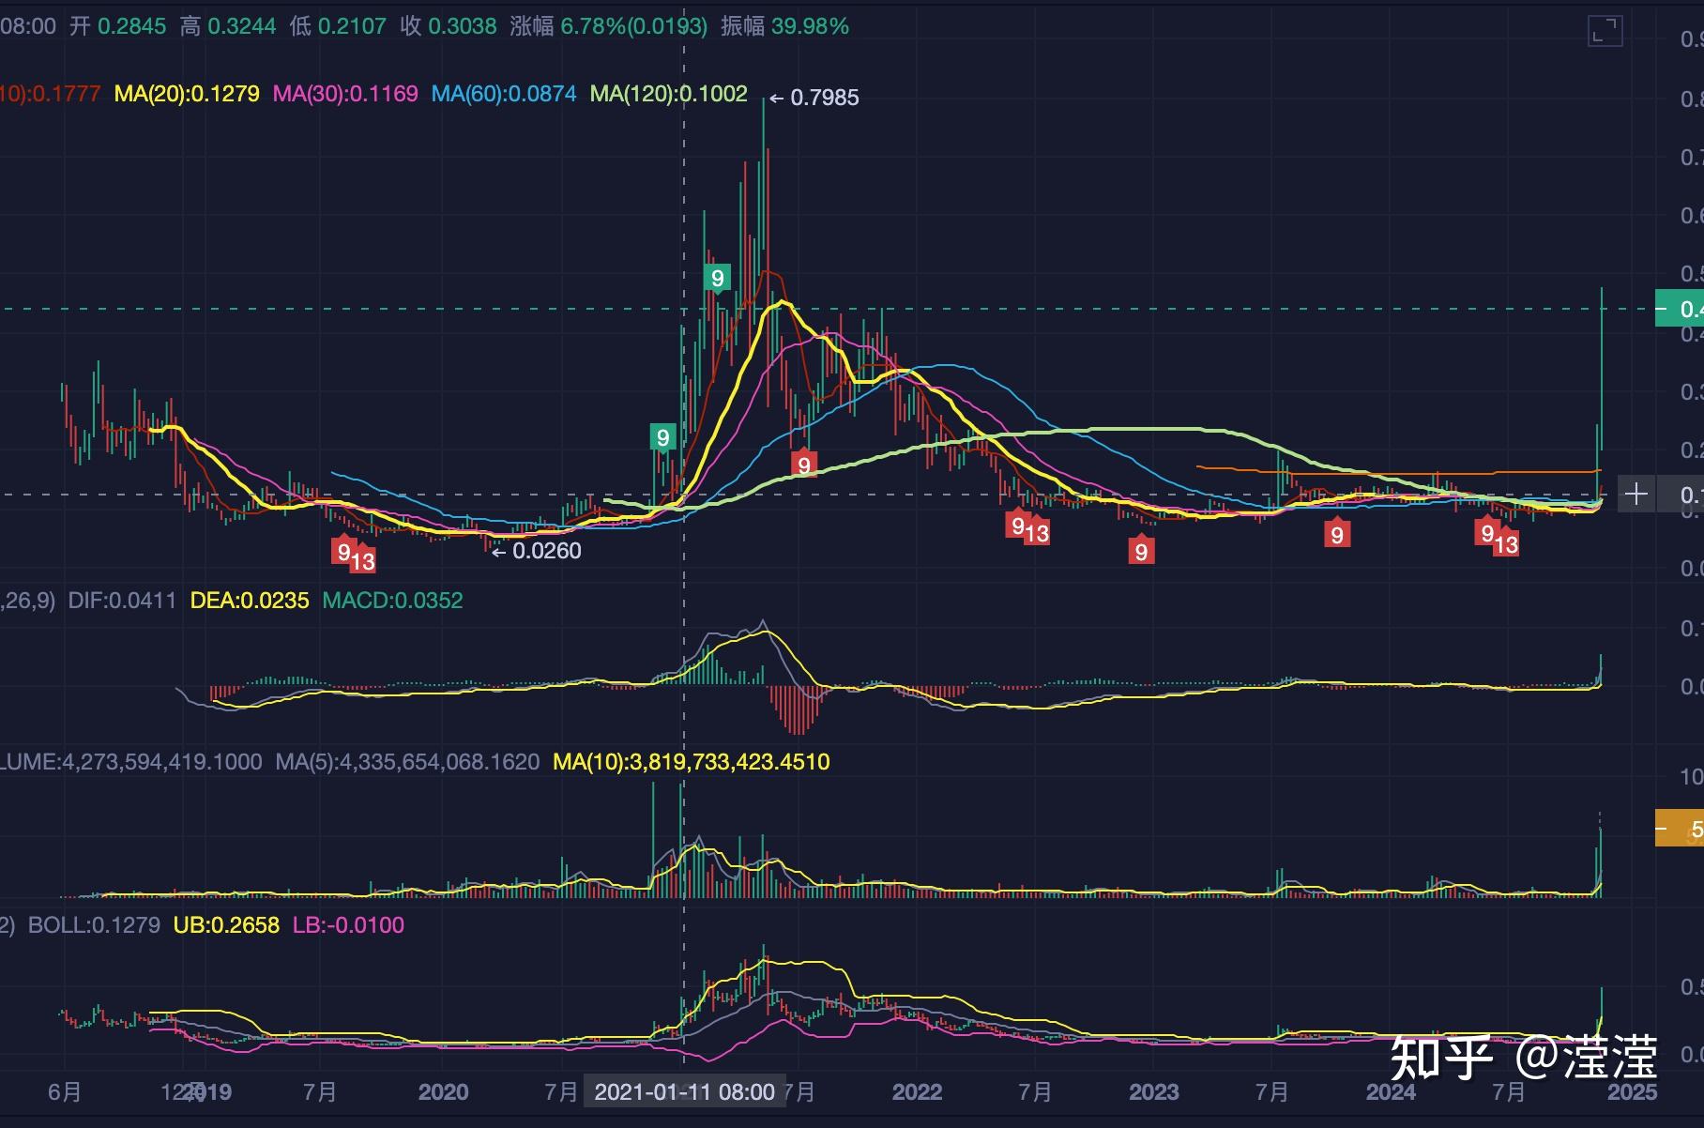The image size is (1704, 1128).
Task: Click the 2020 label on the time axis
Action: tap(443, 1091)
